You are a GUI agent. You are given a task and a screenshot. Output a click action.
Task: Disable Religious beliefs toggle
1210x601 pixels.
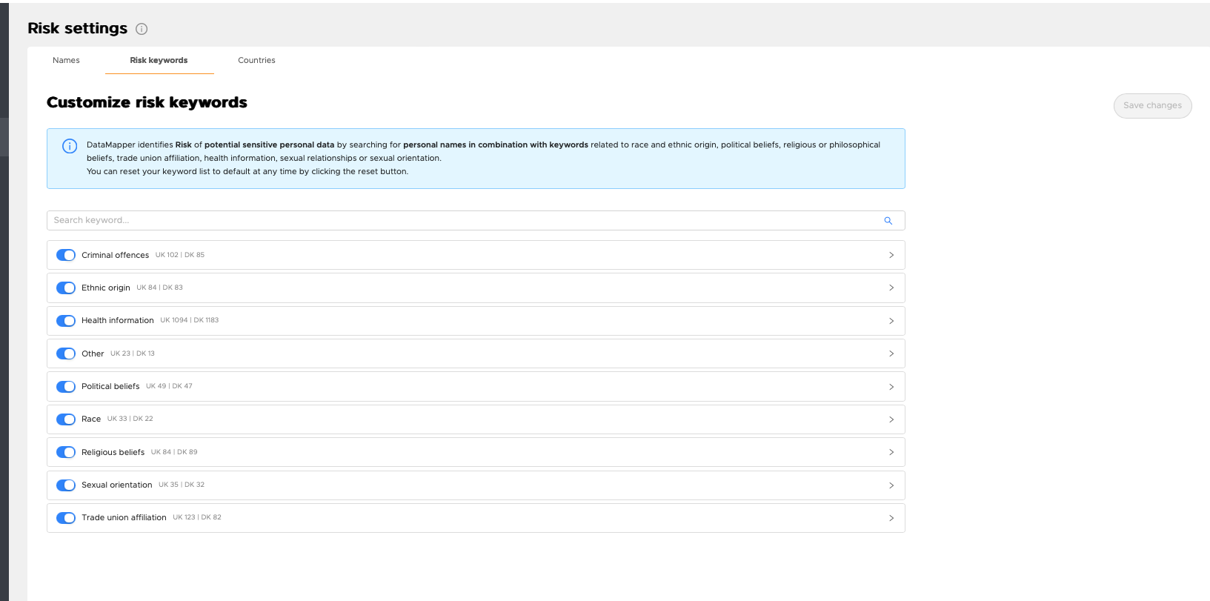pos(66,452)
